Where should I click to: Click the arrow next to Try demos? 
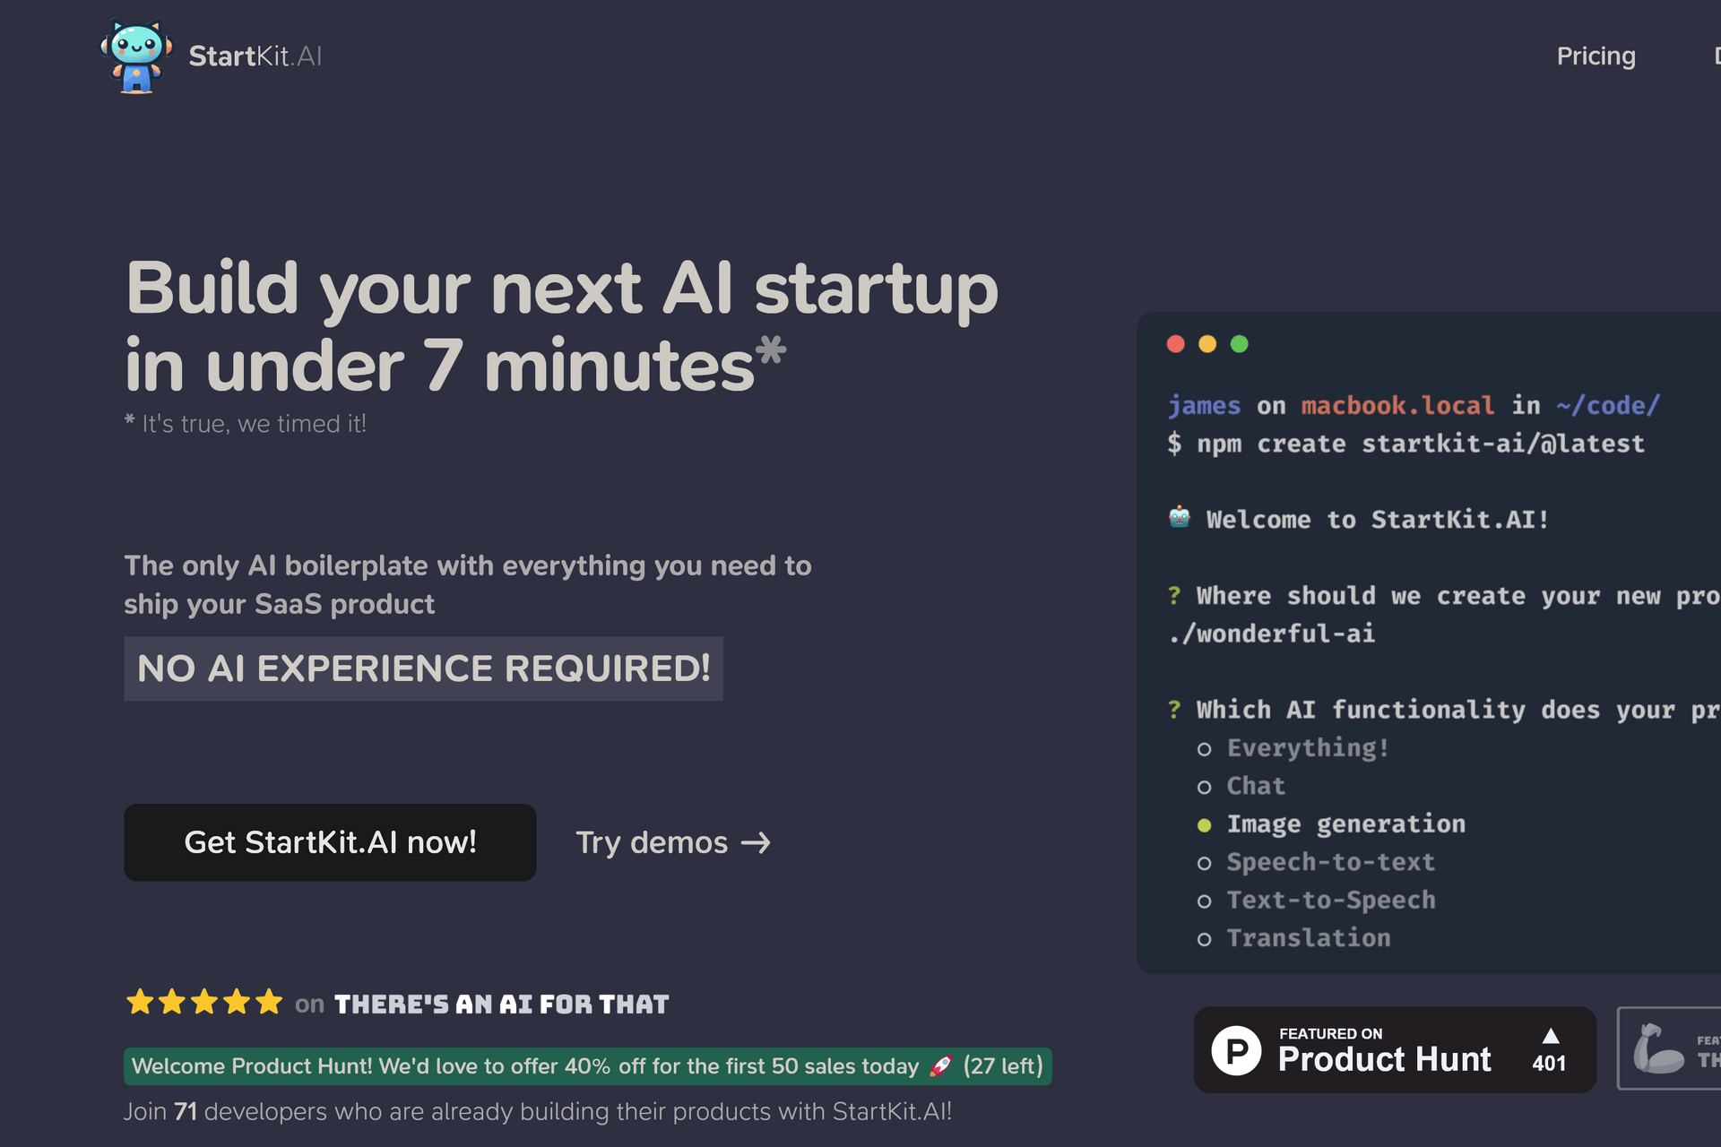(x=756, y=843)
